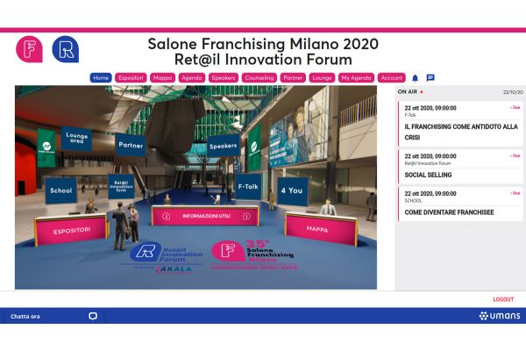526x351 pixels.
Task: Open the Speakers page
Action: 224,78
